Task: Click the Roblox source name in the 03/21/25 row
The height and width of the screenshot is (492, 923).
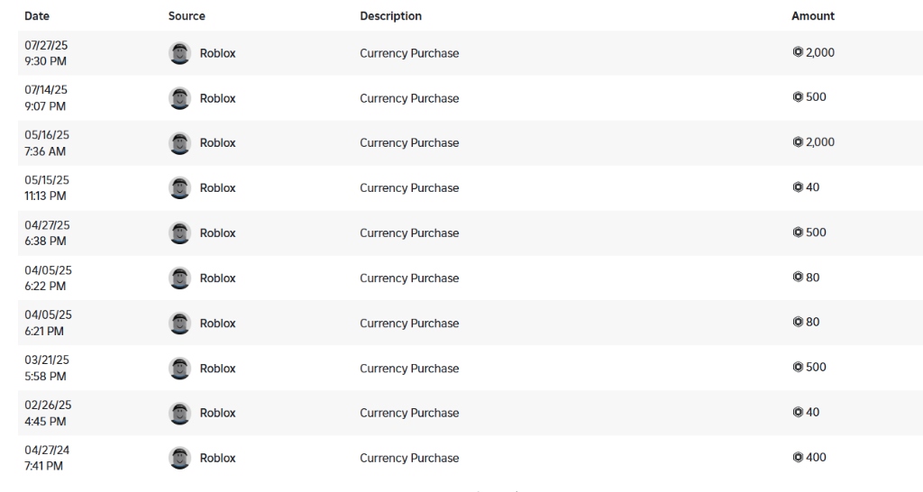Action: [217, 369]
